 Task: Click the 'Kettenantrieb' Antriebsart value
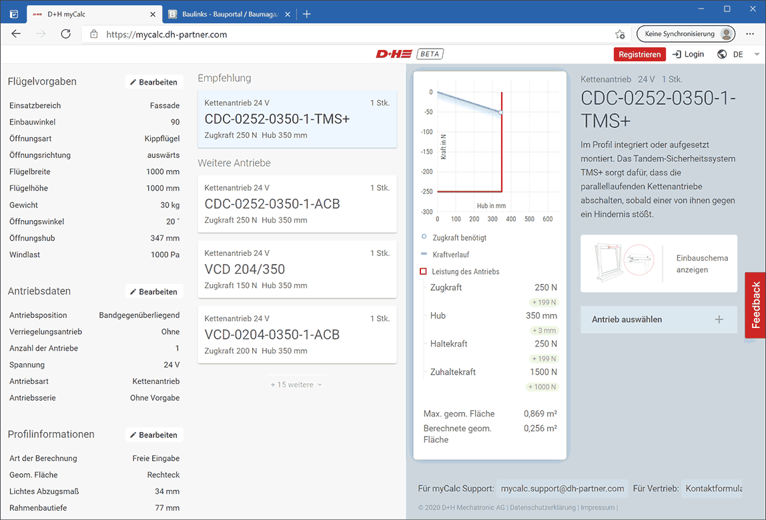tap(156, 381)
